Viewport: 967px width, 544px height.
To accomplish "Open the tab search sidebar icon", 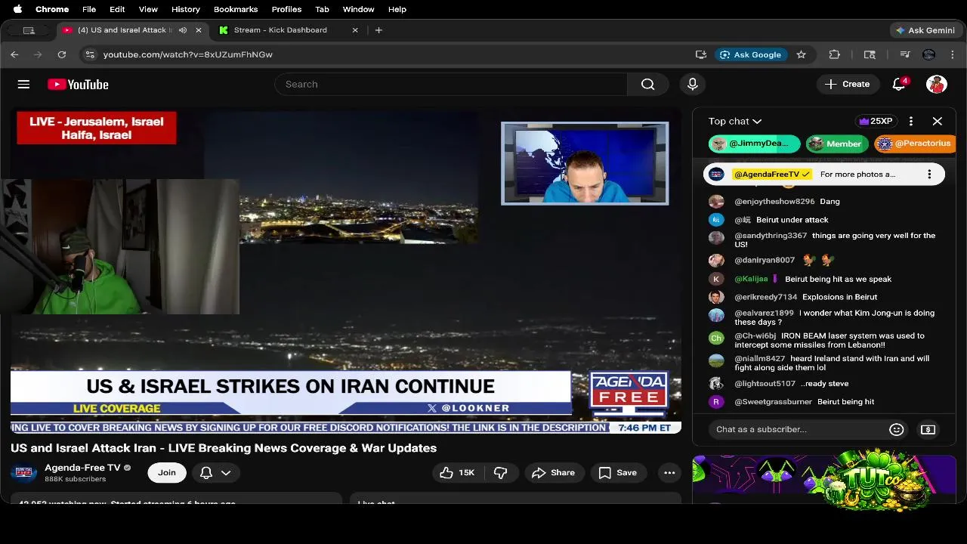I will tap(870, 54).
